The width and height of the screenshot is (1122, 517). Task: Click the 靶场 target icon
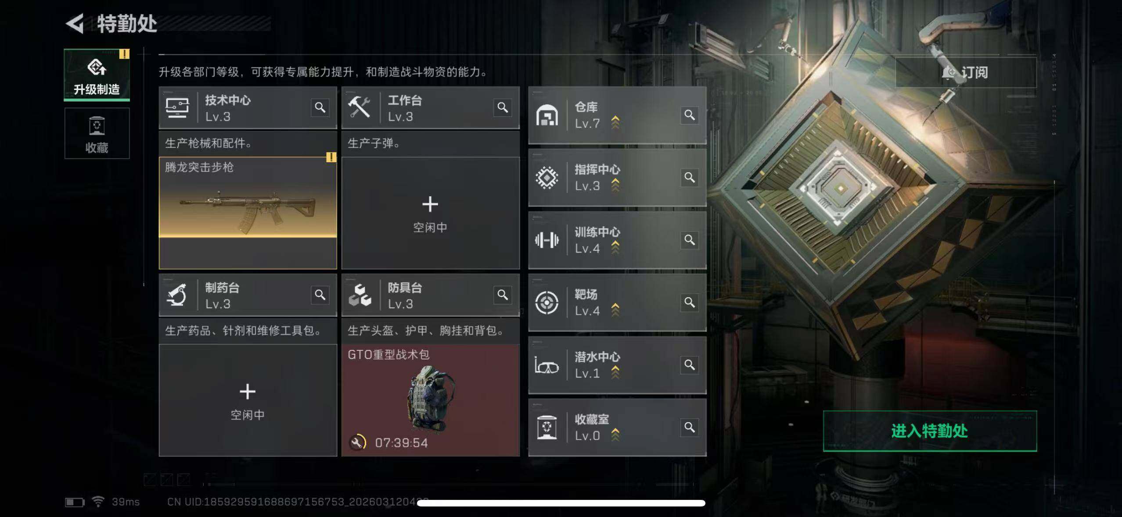point(547,303)
